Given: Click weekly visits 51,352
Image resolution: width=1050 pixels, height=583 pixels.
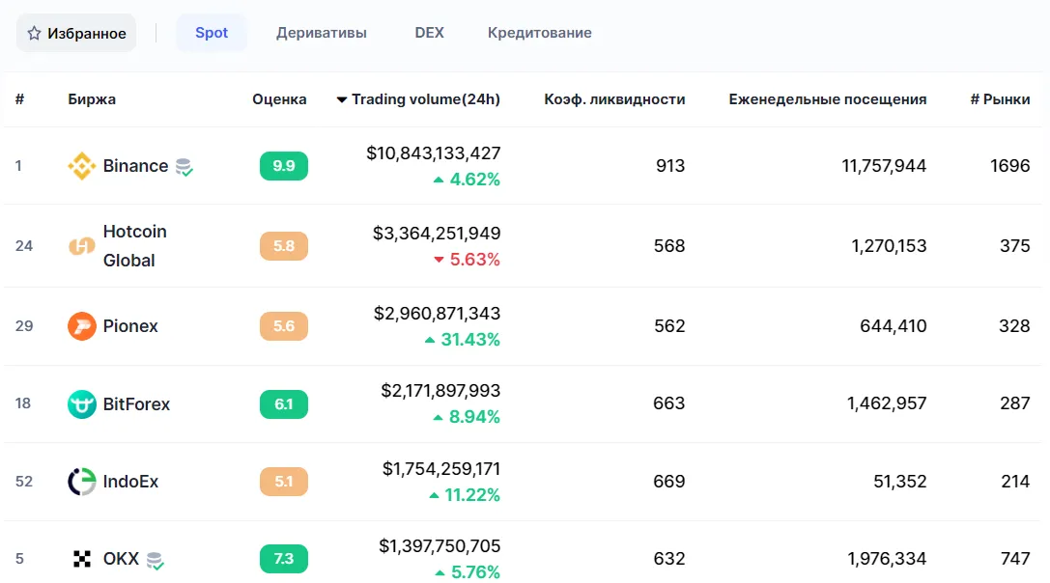Looking at the screenshot, I should 900,482.
